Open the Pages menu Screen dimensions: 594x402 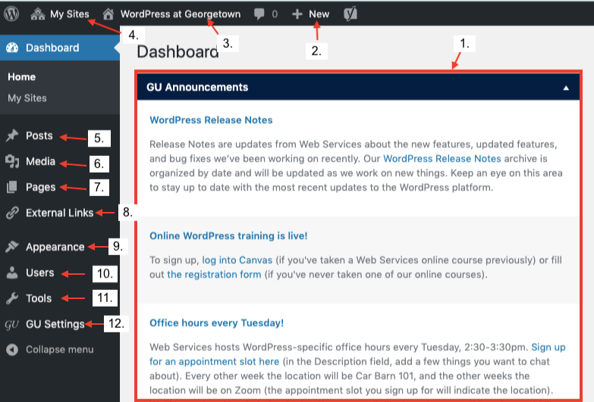(40, 187)
